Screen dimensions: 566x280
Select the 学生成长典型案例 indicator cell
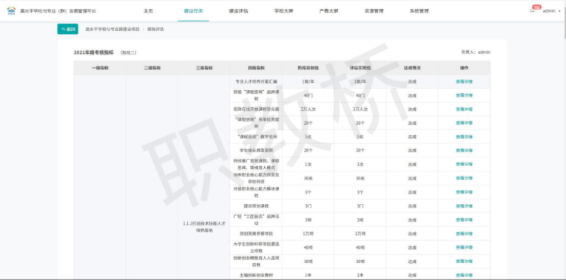click(x=256, y=151)
